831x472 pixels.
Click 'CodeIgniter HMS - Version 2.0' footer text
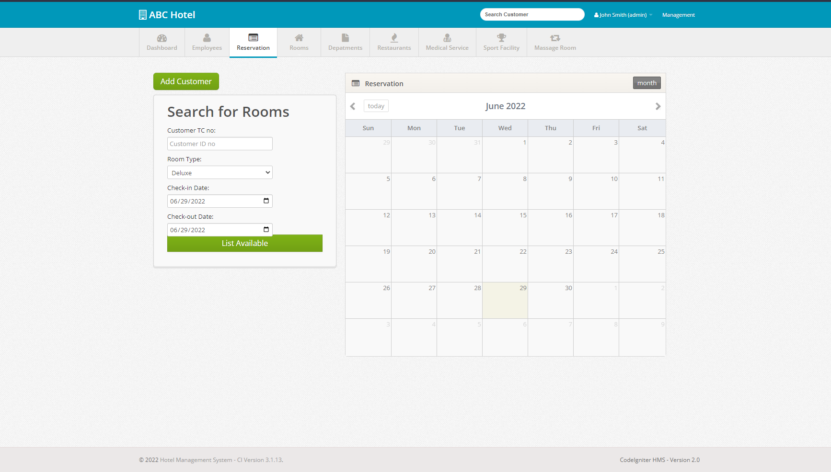tap(659, 460)
